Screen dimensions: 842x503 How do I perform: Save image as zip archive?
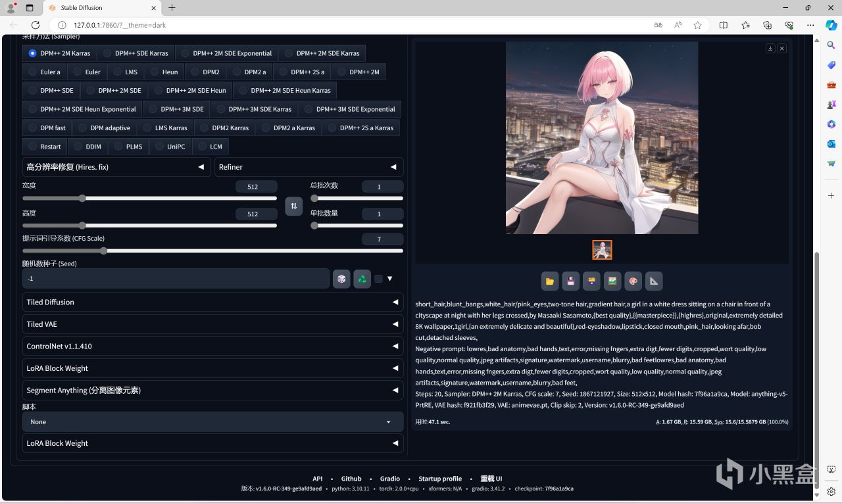(591, 281)
